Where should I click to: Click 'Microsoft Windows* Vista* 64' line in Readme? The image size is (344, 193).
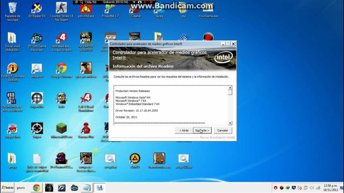tap(133, 98)
